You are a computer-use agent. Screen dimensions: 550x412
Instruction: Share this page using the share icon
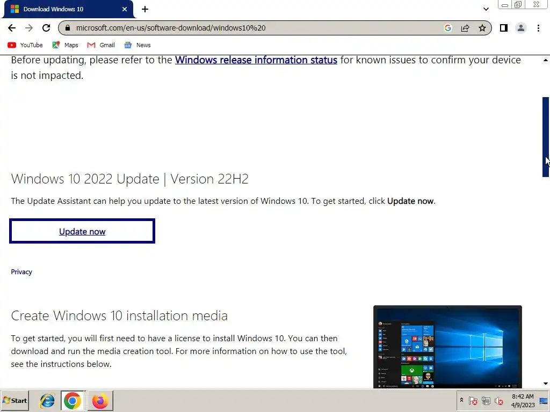click(x=465, y=28)
